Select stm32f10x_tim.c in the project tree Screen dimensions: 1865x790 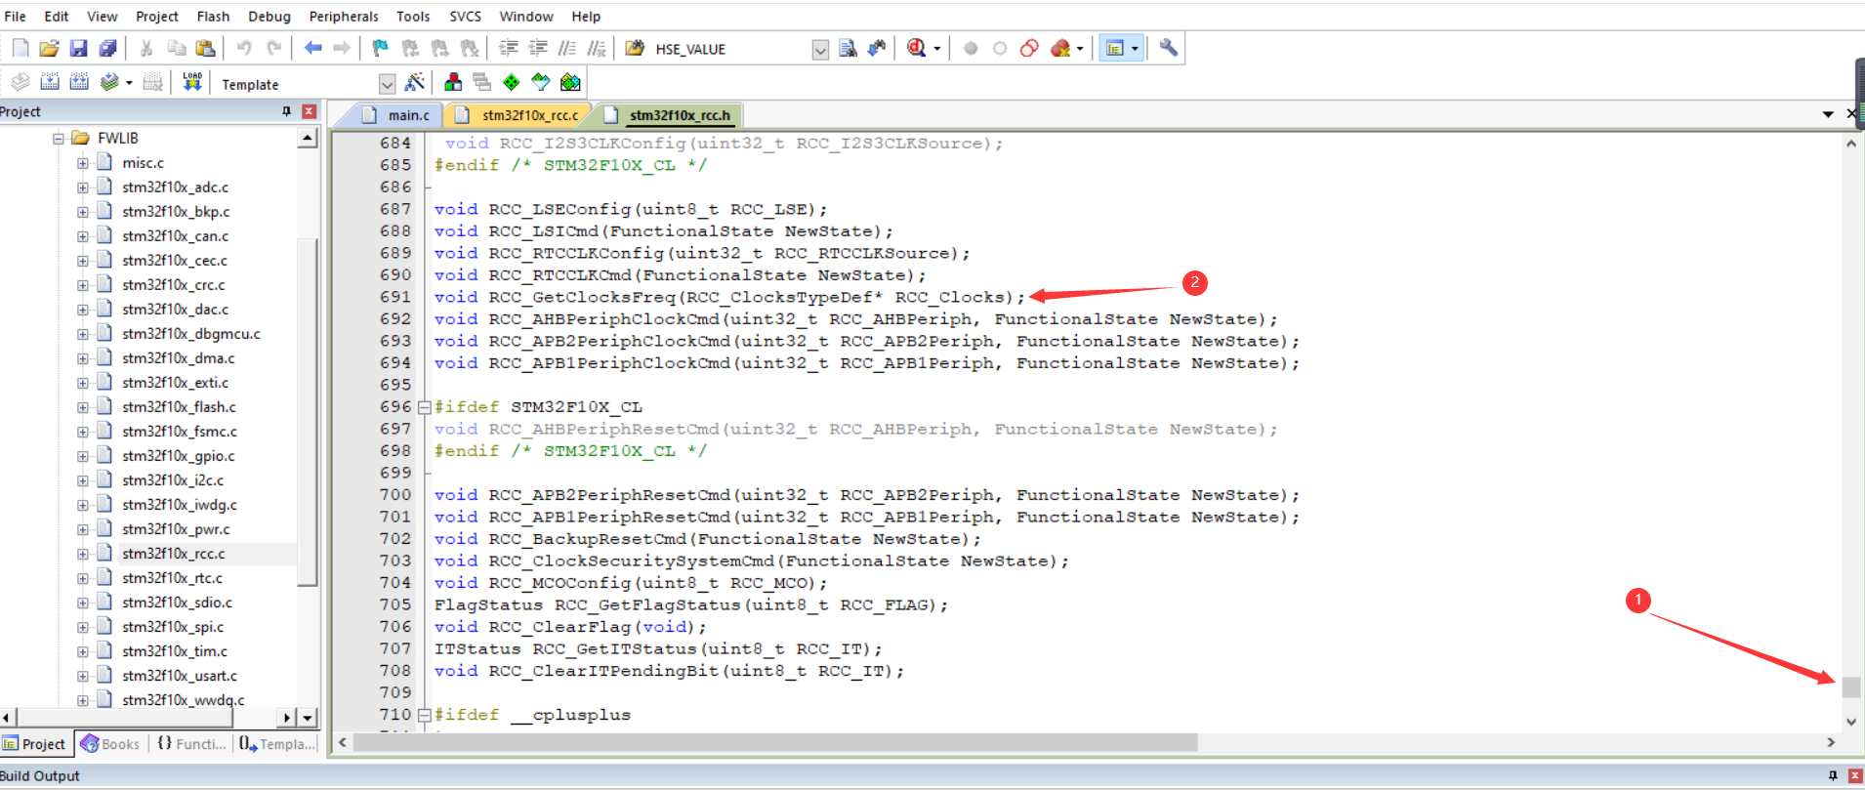coord(175,651)
